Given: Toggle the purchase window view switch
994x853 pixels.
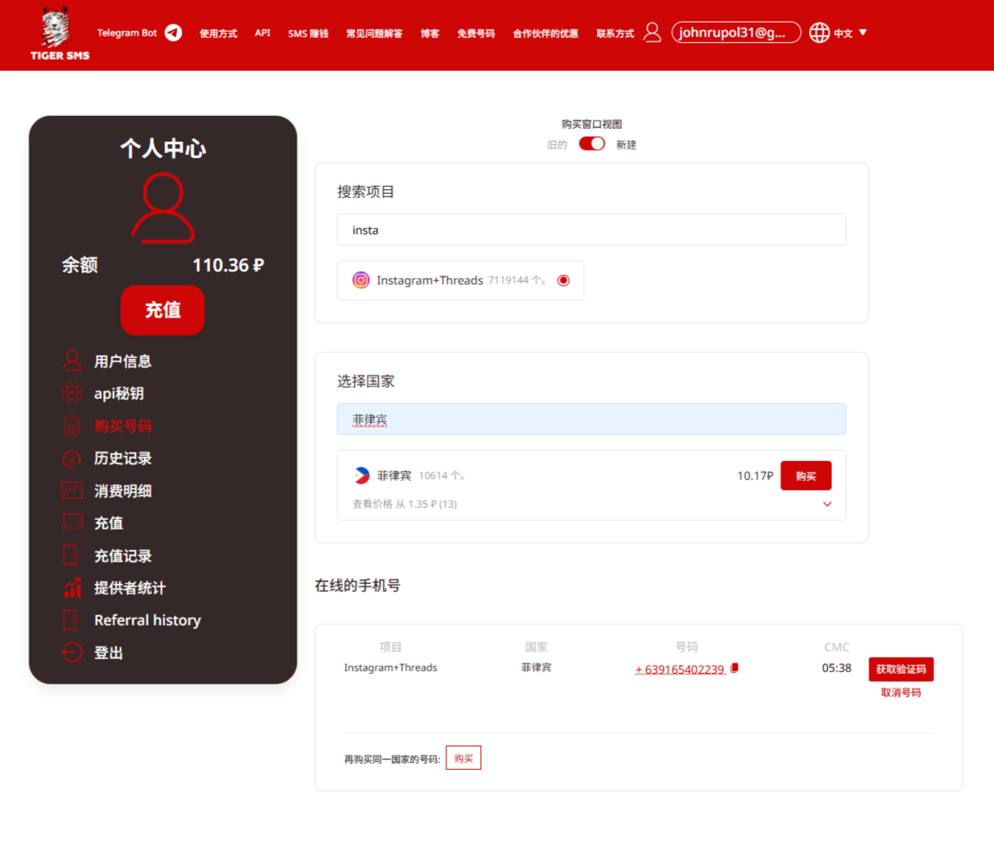Looking at the screenshot, I should point(592,144).
